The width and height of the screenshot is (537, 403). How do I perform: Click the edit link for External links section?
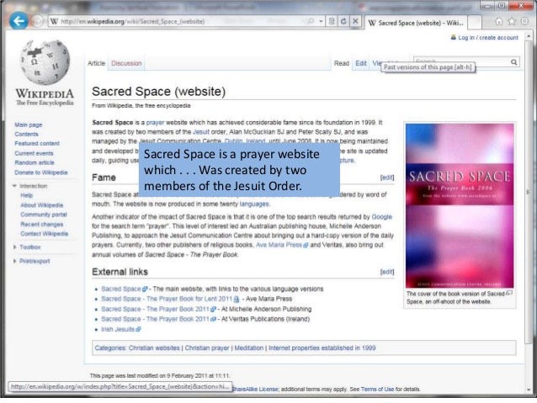click(387, 272)
